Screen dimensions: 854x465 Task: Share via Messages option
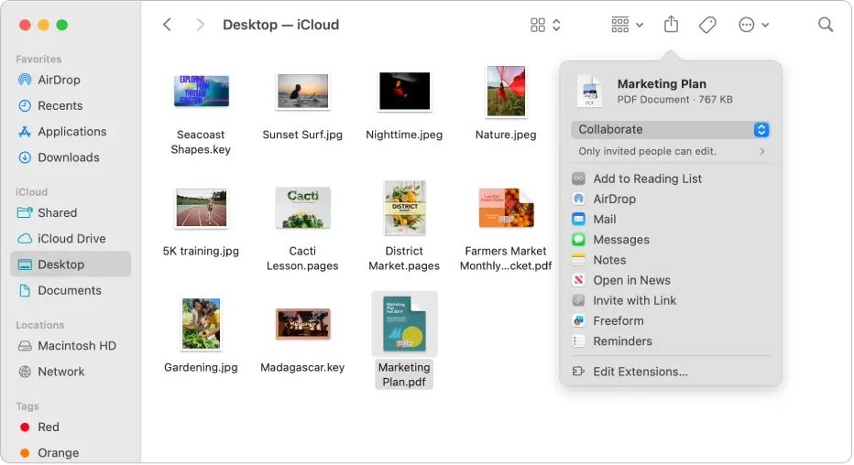point(620,240)
